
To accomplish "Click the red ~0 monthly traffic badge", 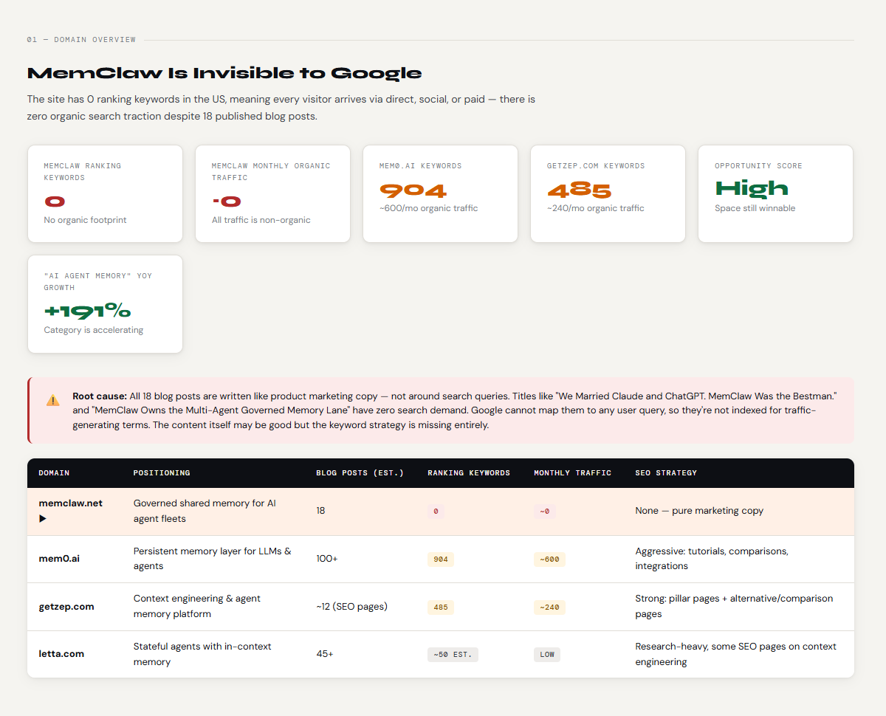I will (x=545, y=512).
